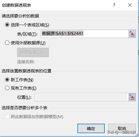Select the 选择一个表或区域 radio button
This screenshot has width=139, height=137.
(7, 25)
